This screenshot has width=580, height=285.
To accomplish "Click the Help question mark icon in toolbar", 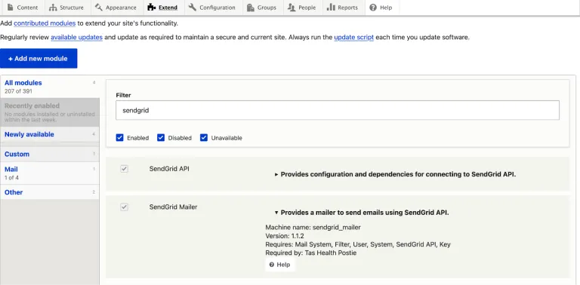I will point(373,8).
